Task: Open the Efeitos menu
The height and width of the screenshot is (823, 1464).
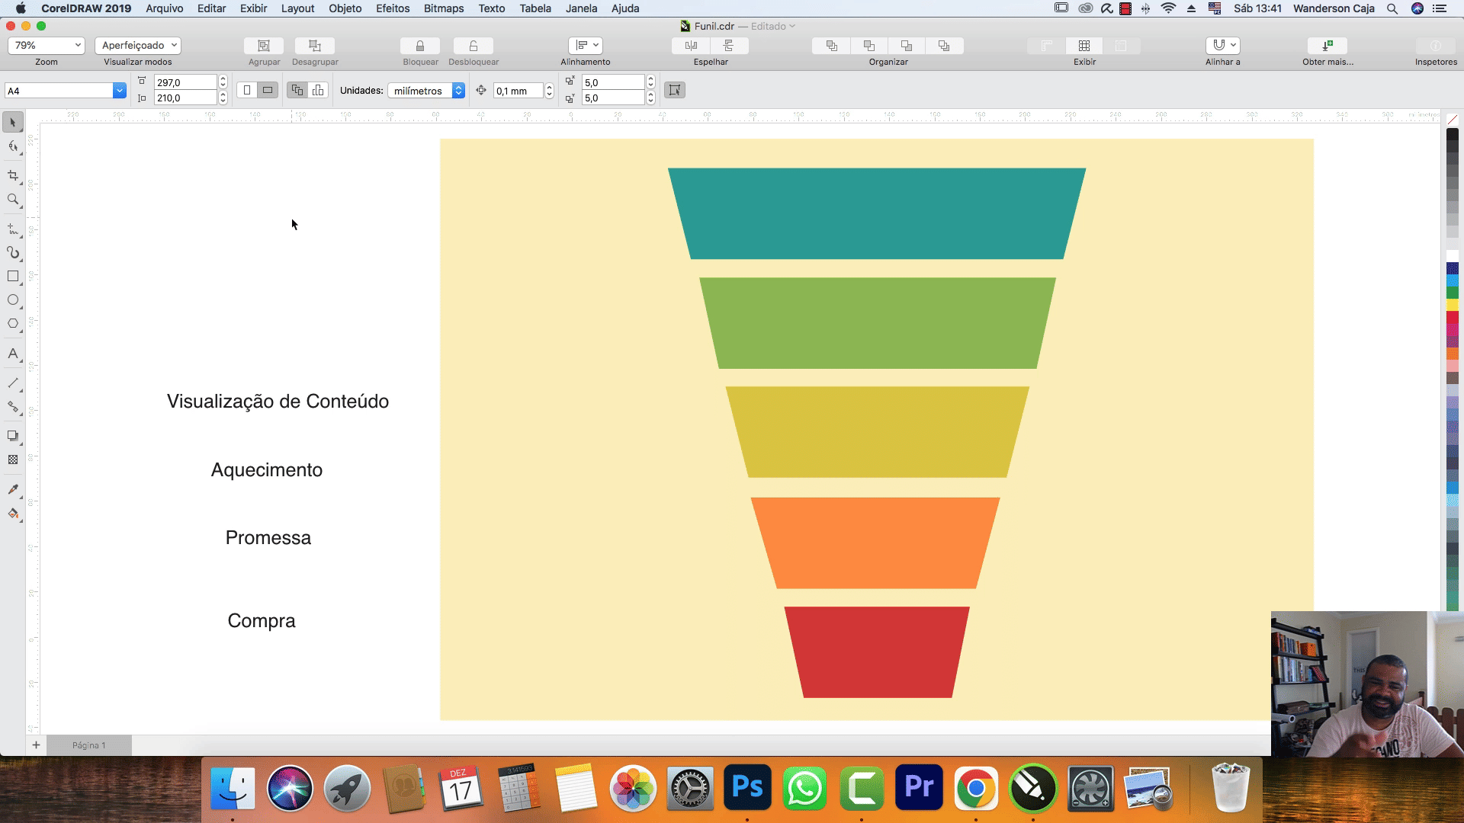Action: click(393, 8)
